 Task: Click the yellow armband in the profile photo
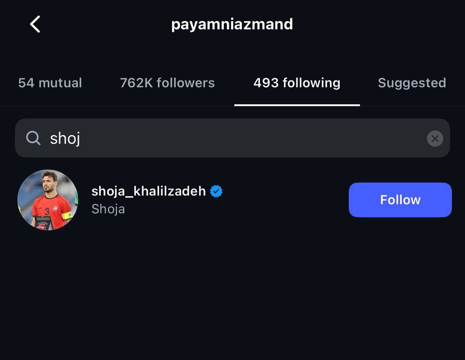click(x=67, y=215)
